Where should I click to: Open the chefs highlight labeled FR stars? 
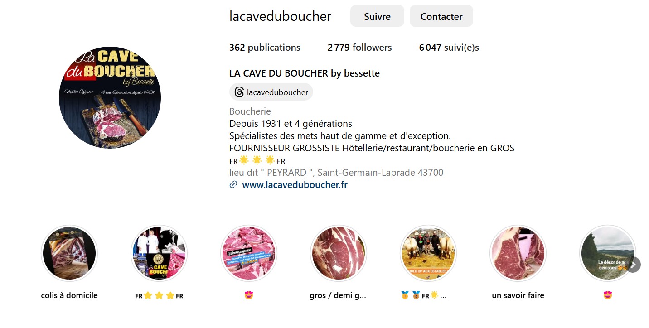(159, 253)
